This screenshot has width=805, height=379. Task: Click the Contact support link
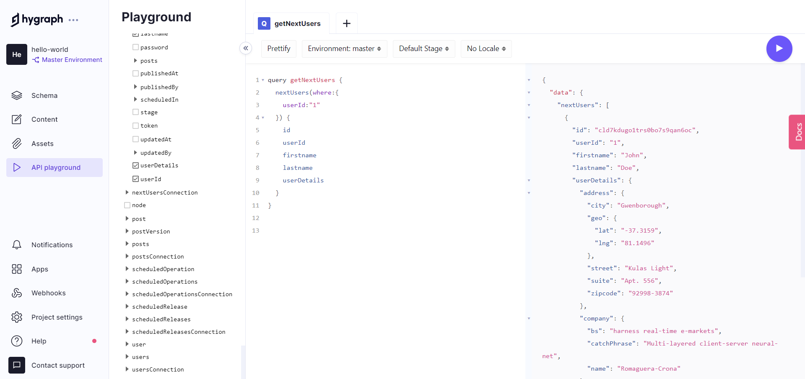click(58, 365)
